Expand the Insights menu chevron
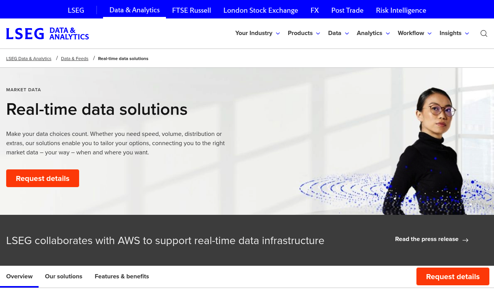The height and width of the screenshot is (308, 494). (467, 33)
